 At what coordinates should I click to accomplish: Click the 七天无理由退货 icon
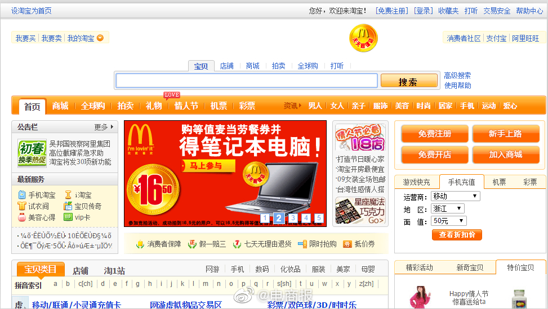pyautogui.click(x=237, y=244)
